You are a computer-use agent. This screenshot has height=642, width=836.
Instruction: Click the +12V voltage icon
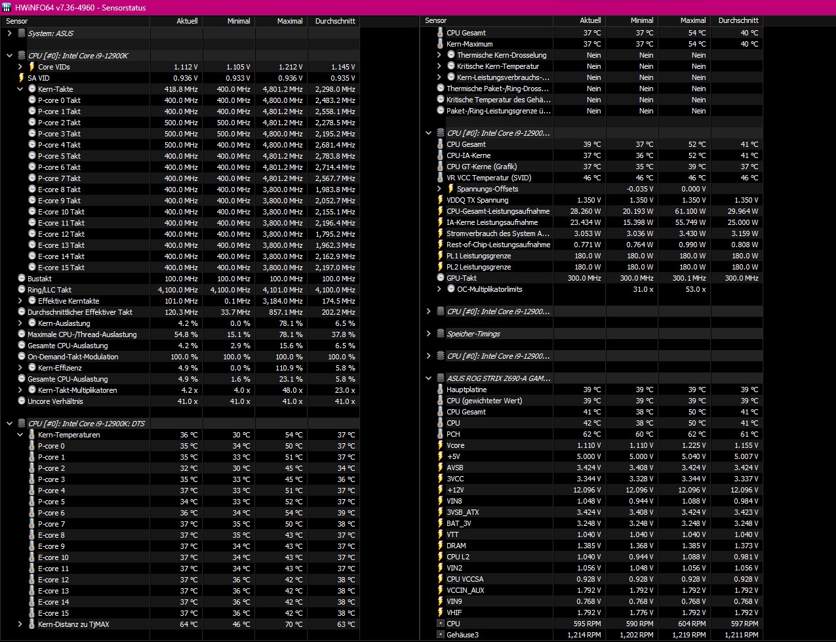441,490
